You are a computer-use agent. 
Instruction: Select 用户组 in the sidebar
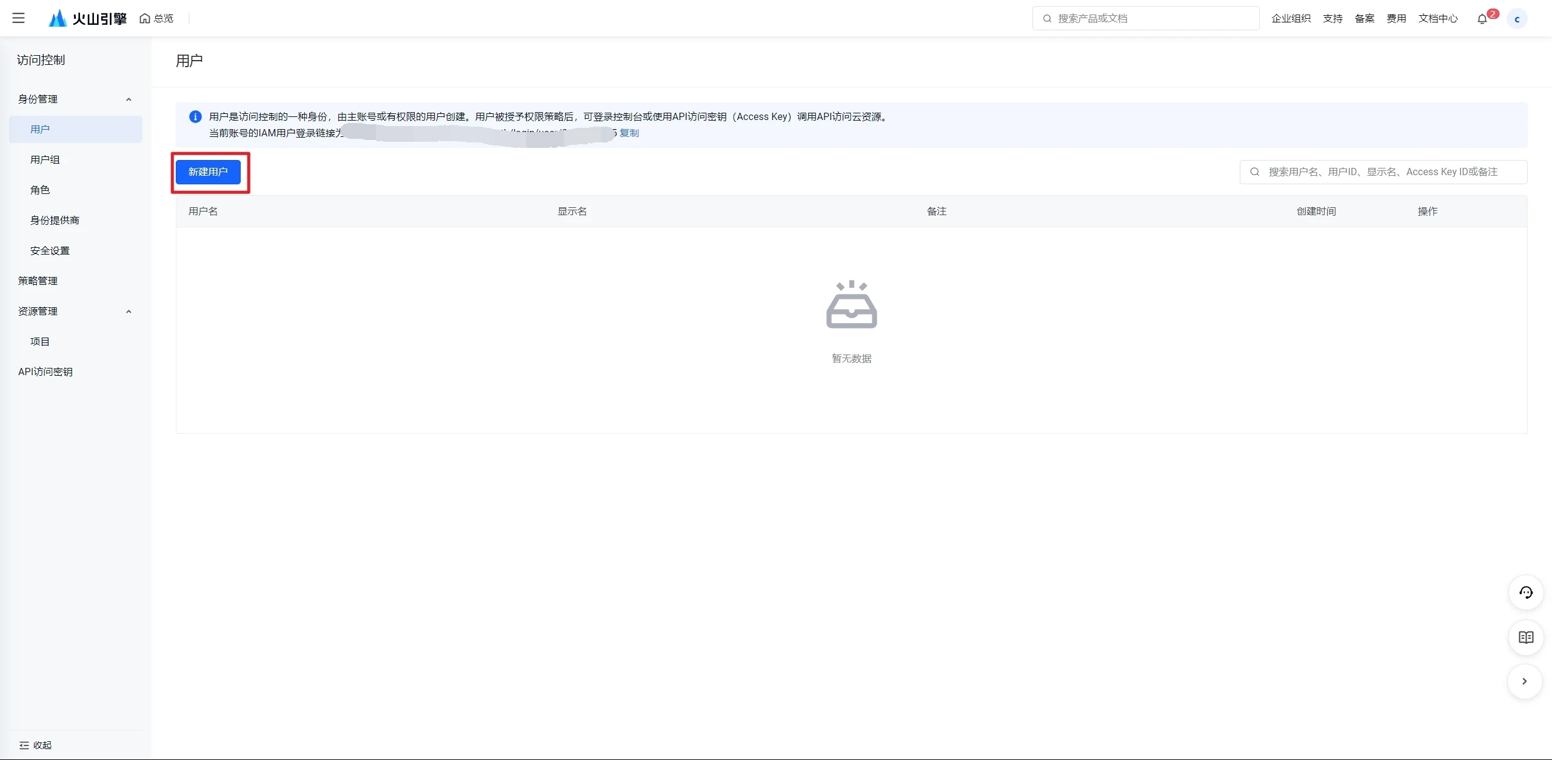[x=45, y=159]
